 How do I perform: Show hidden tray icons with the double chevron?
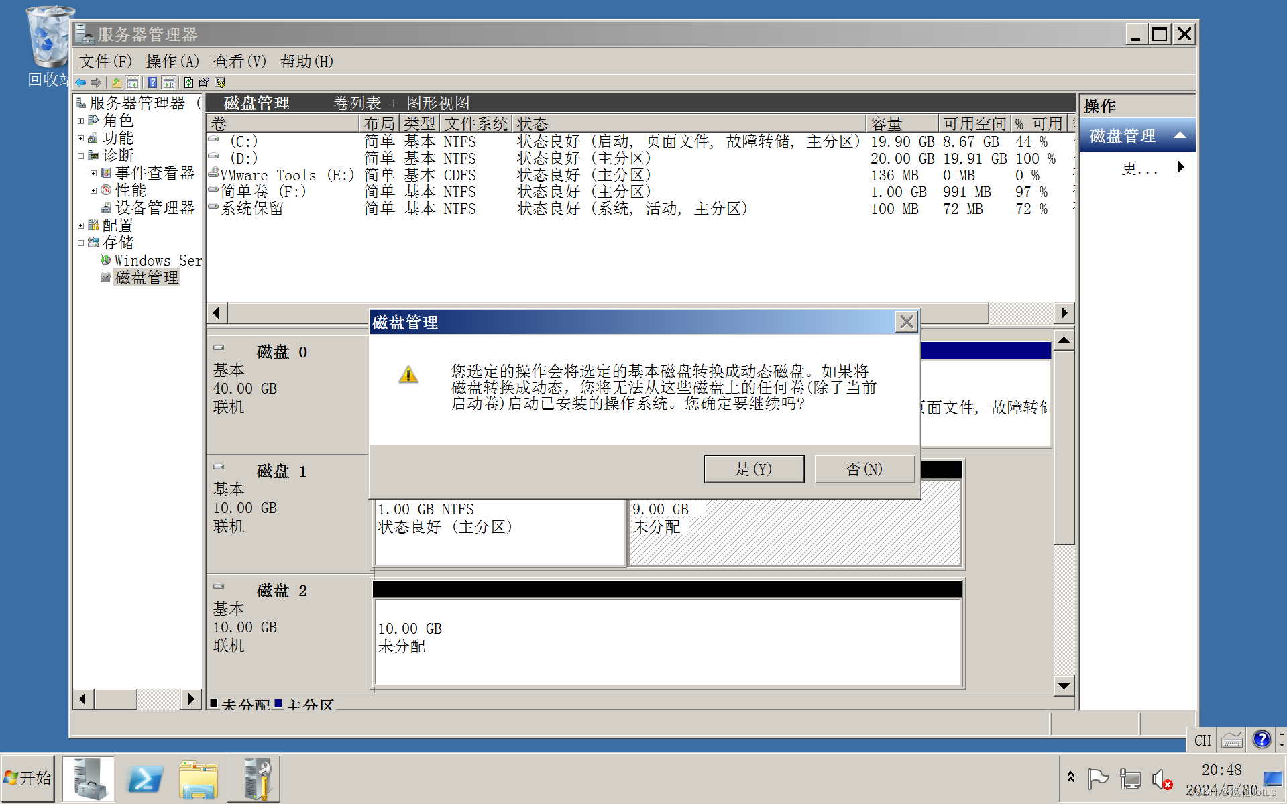click(x=1070, y=777)
